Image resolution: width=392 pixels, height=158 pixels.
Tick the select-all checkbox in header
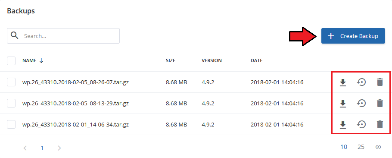click(x=11, y=61)
